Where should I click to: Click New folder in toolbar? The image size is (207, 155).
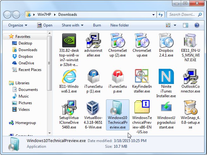pos(120,25)
